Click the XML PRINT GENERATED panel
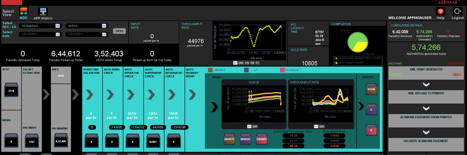The image size is (467, 155). coord(426,73)
